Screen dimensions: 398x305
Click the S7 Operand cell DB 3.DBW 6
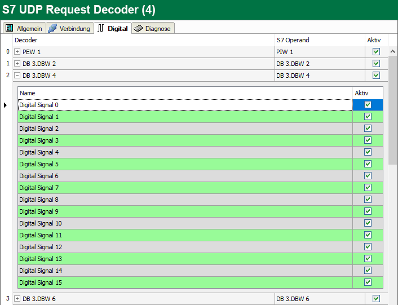pyautogui.click(x=320, y=299)
